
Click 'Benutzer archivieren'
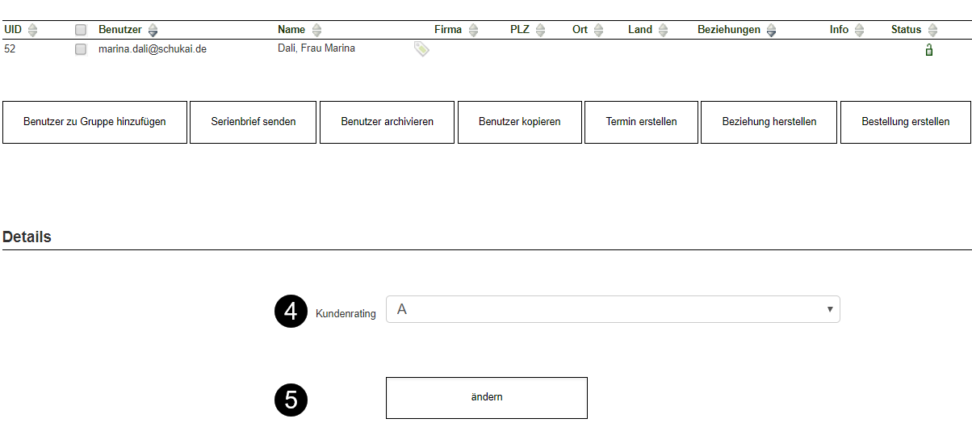click(x=387, y=122)
